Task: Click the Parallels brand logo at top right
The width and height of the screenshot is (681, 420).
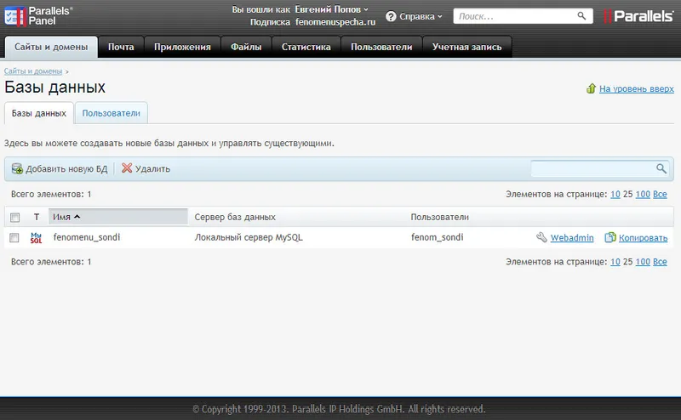Action: coord(638,16)
